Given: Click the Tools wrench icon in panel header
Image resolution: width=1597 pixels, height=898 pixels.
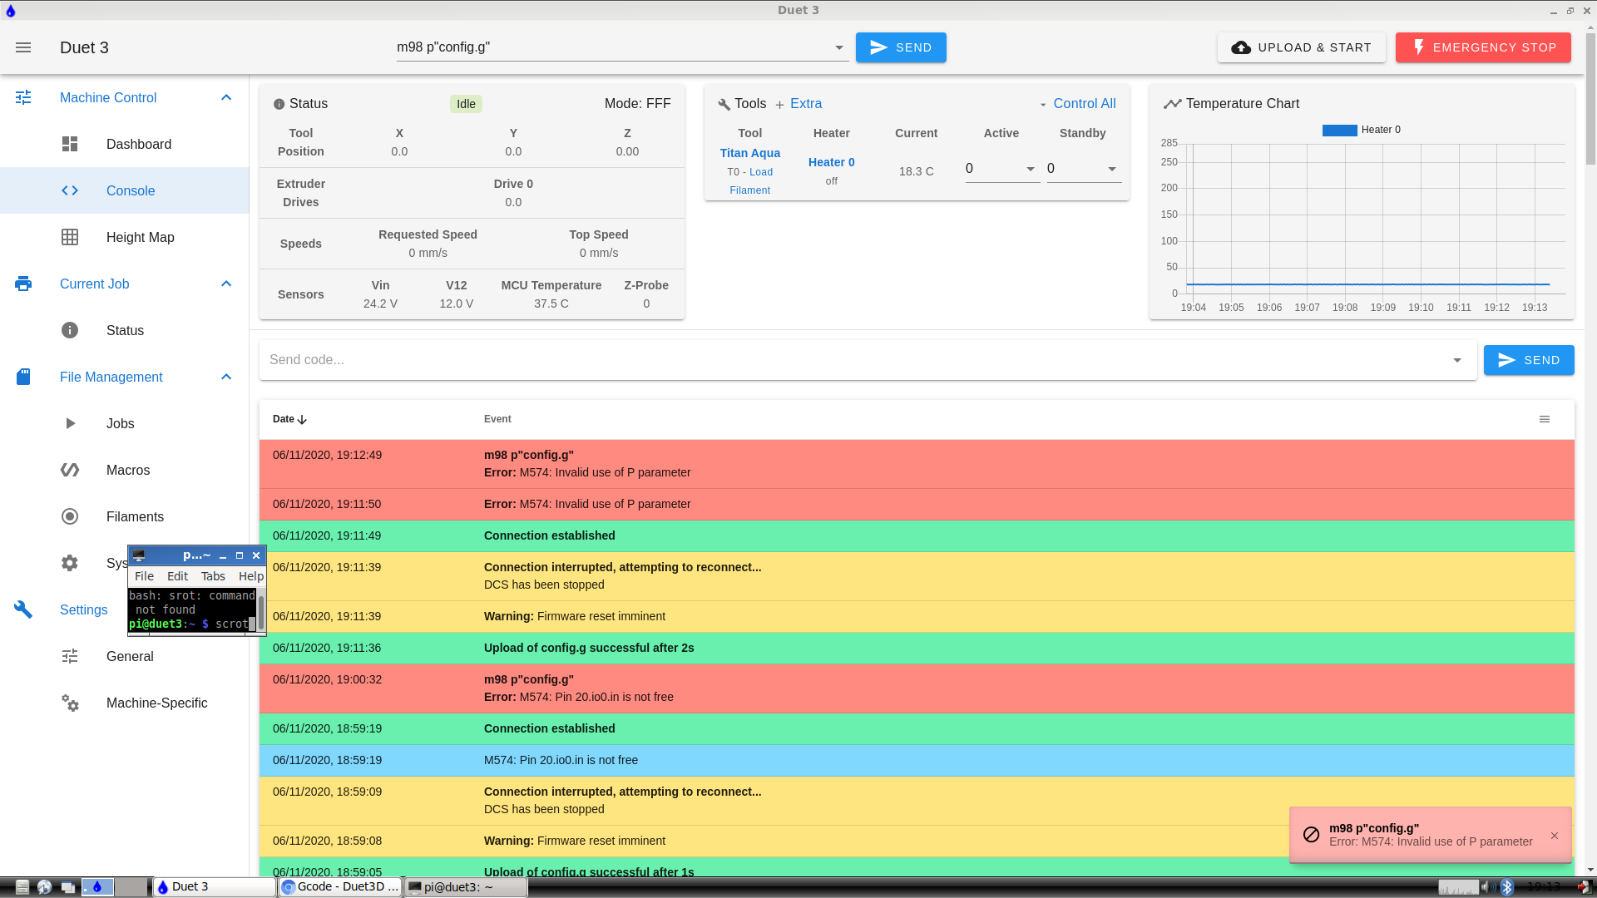Looking at the screenshot, I should click(x=724, y=104).
